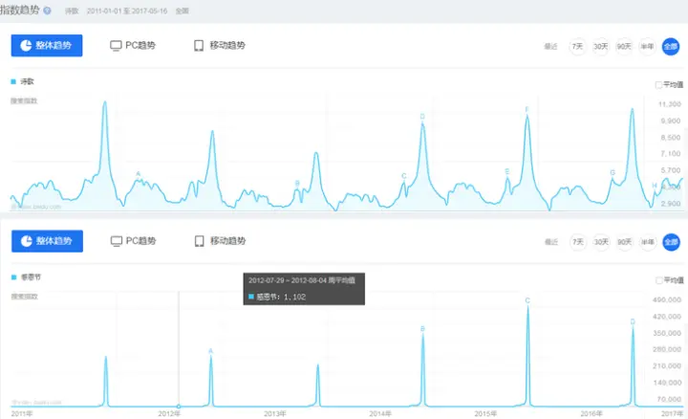This screenshot has height=419, width=688.
Task: Click the 2013年 x-axis label
Action: pos(275,413)
